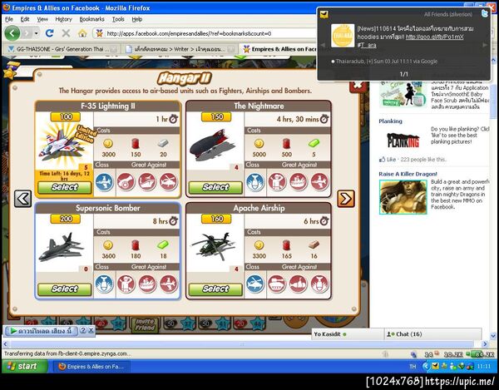The width and height of the screenshot is (499, 390).
Task: Click Supersonic Bomber jet thumbnail
Action: coord(62,247)
